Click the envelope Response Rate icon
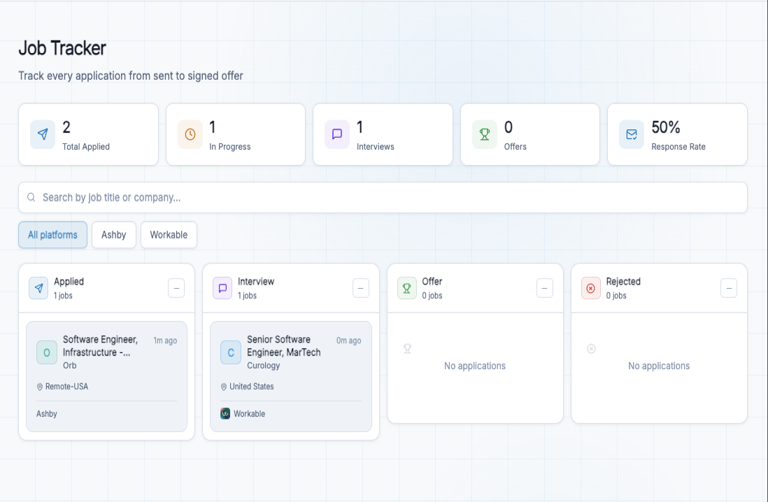 tap(632, 134)
